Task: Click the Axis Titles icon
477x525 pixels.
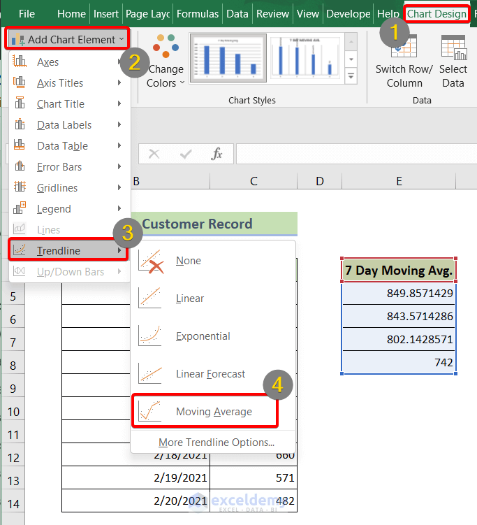Action: 20,82
